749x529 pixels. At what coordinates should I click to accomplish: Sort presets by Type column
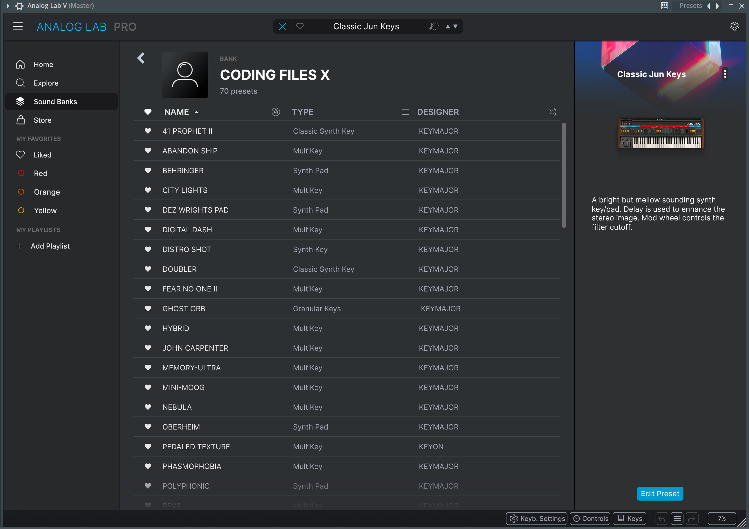pos(303,112)
